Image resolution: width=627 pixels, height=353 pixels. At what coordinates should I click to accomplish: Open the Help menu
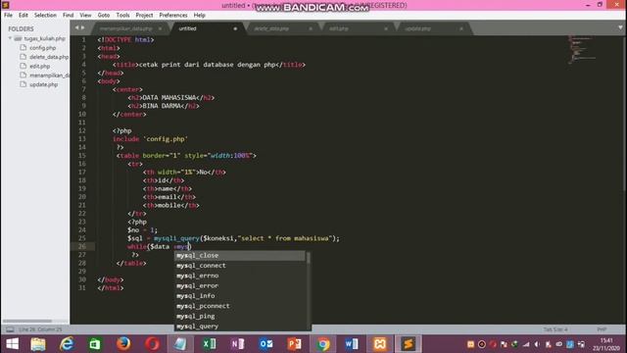(199, 15)
